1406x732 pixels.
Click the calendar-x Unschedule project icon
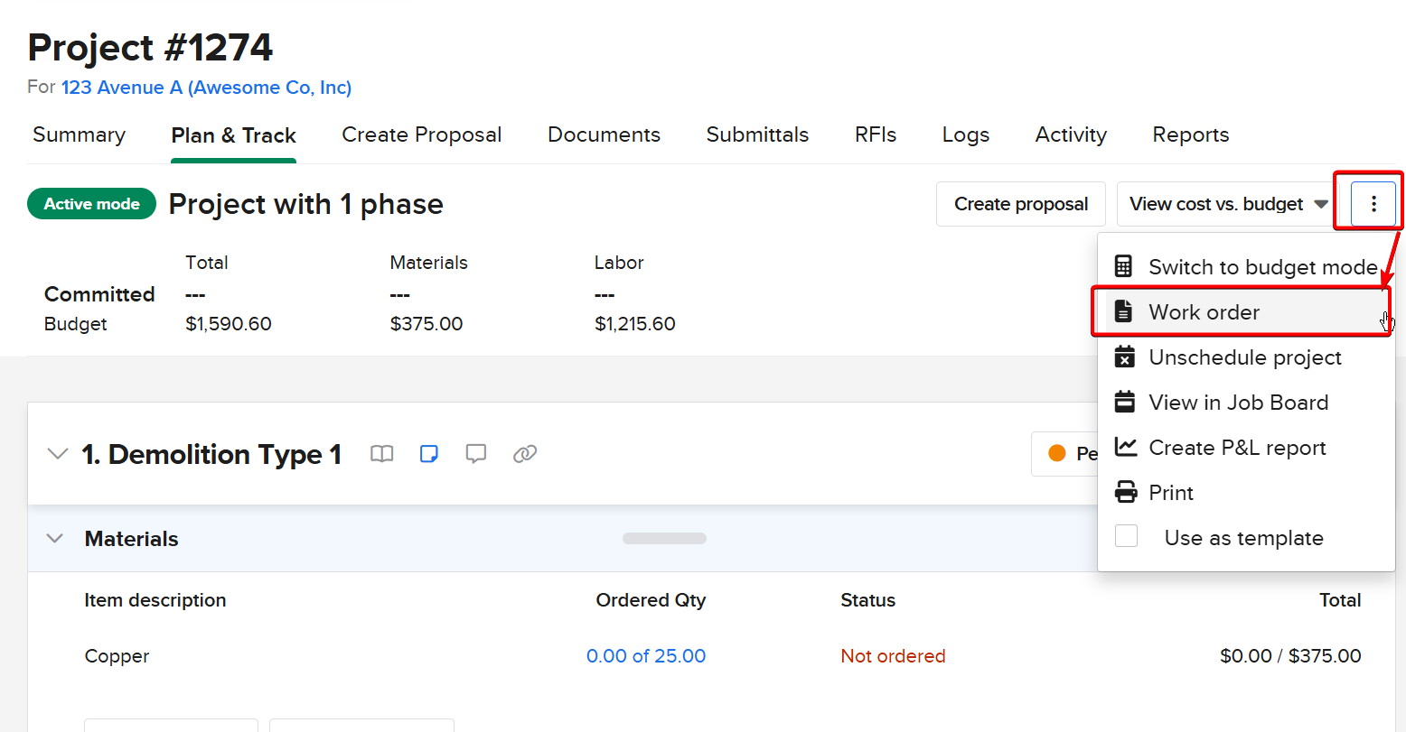(x=1125, y=357)
